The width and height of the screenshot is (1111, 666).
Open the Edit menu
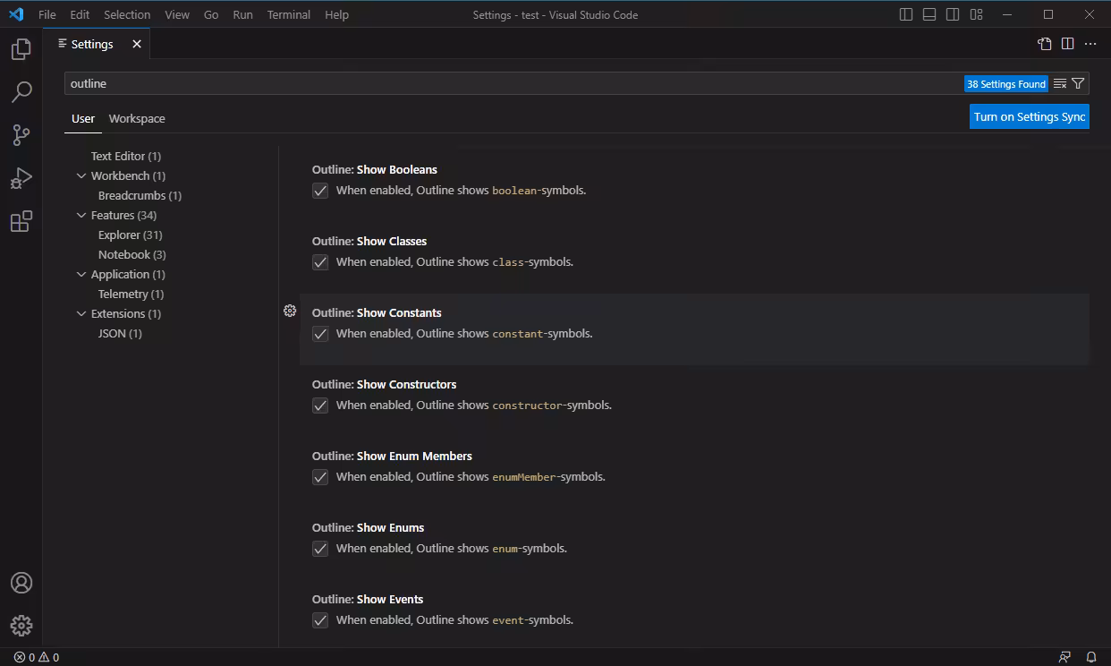(80, 14)
